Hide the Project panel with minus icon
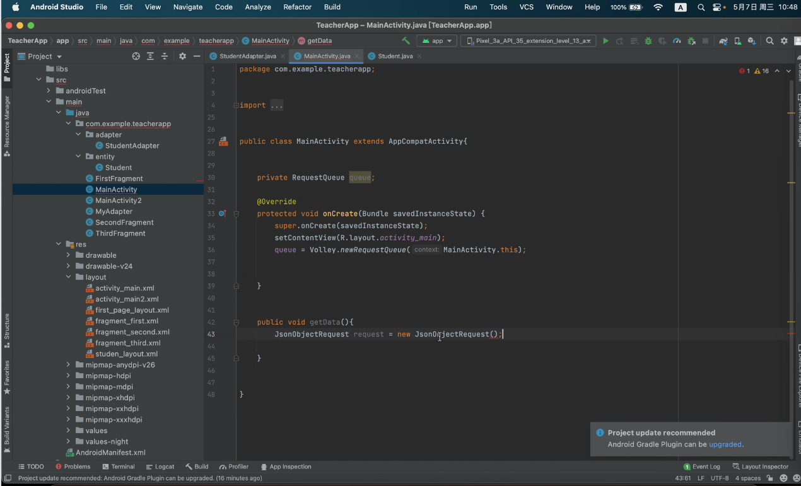The image size is (801, 486). tap(197, 56)
